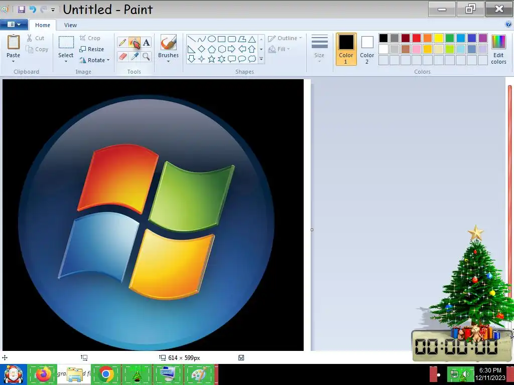
Task: Open Firefox from the taskbar
Action: pyautogui.click(x=43, y=374)
